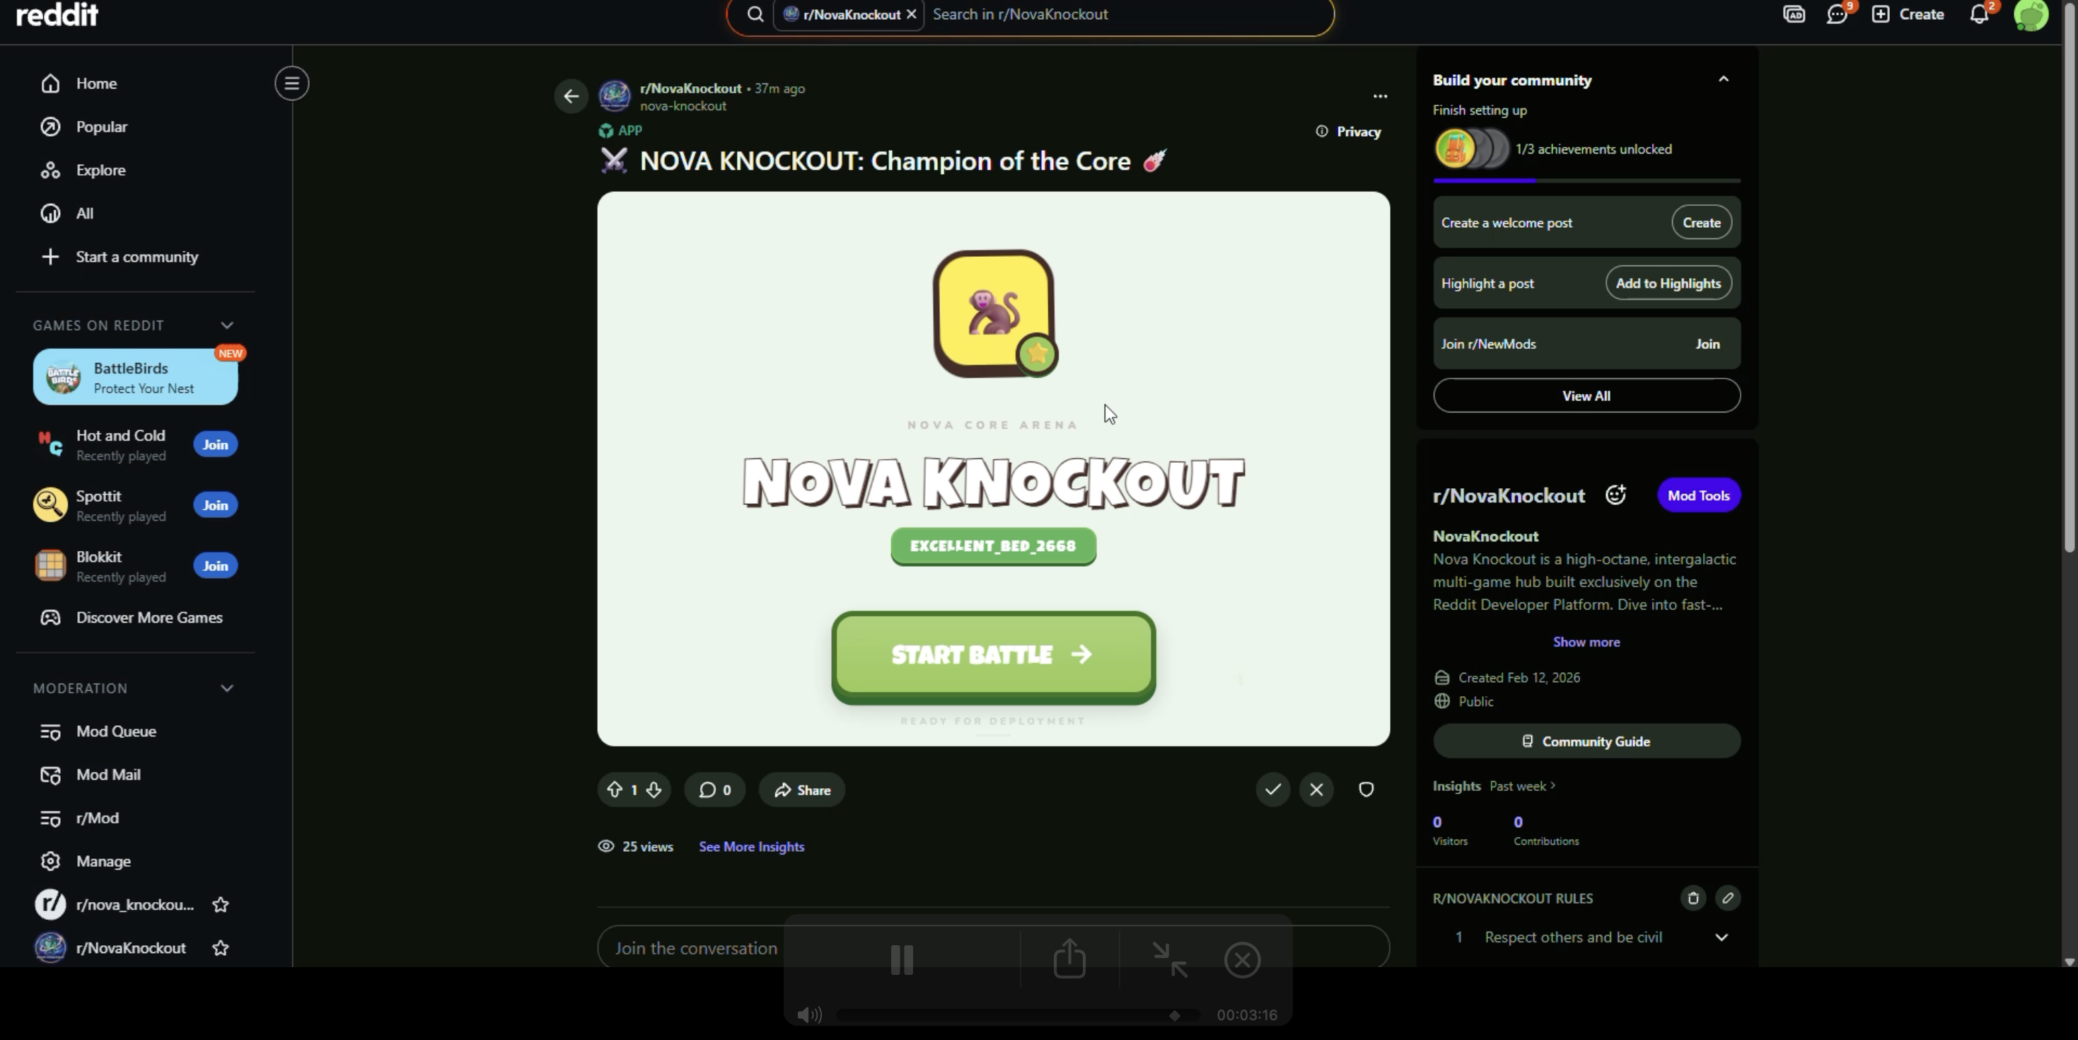Viewport: 2078px width, 1040px height.
Task: Click the See More Insights link
Action: (x=751, y=846)
